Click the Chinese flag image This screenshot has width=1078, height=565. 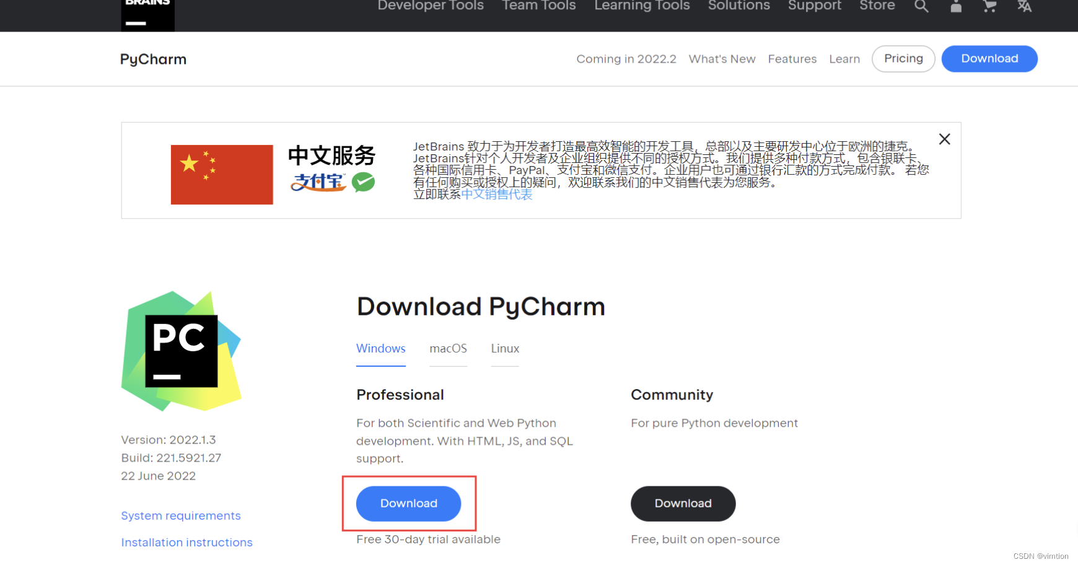point(222,175)
